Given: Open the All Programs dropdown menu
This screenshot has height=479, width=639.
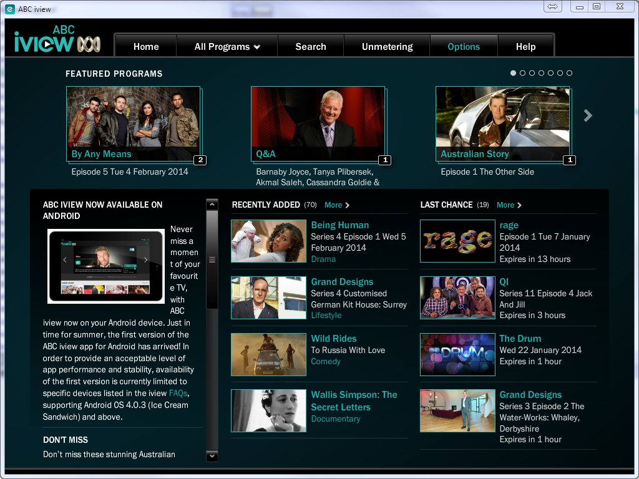Looking at the screenshot, I should point(227,46).
